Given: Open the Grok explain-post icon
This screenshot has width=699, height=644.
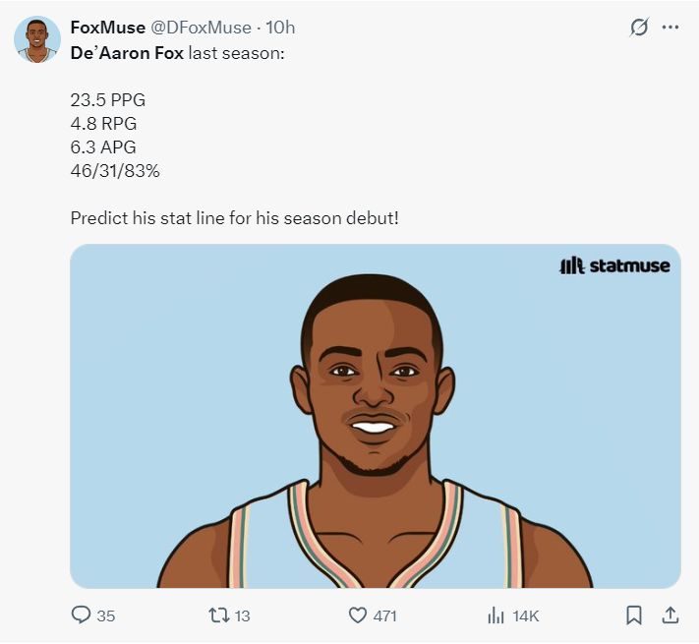Looking at the screenshot, I should coord(639,28).
